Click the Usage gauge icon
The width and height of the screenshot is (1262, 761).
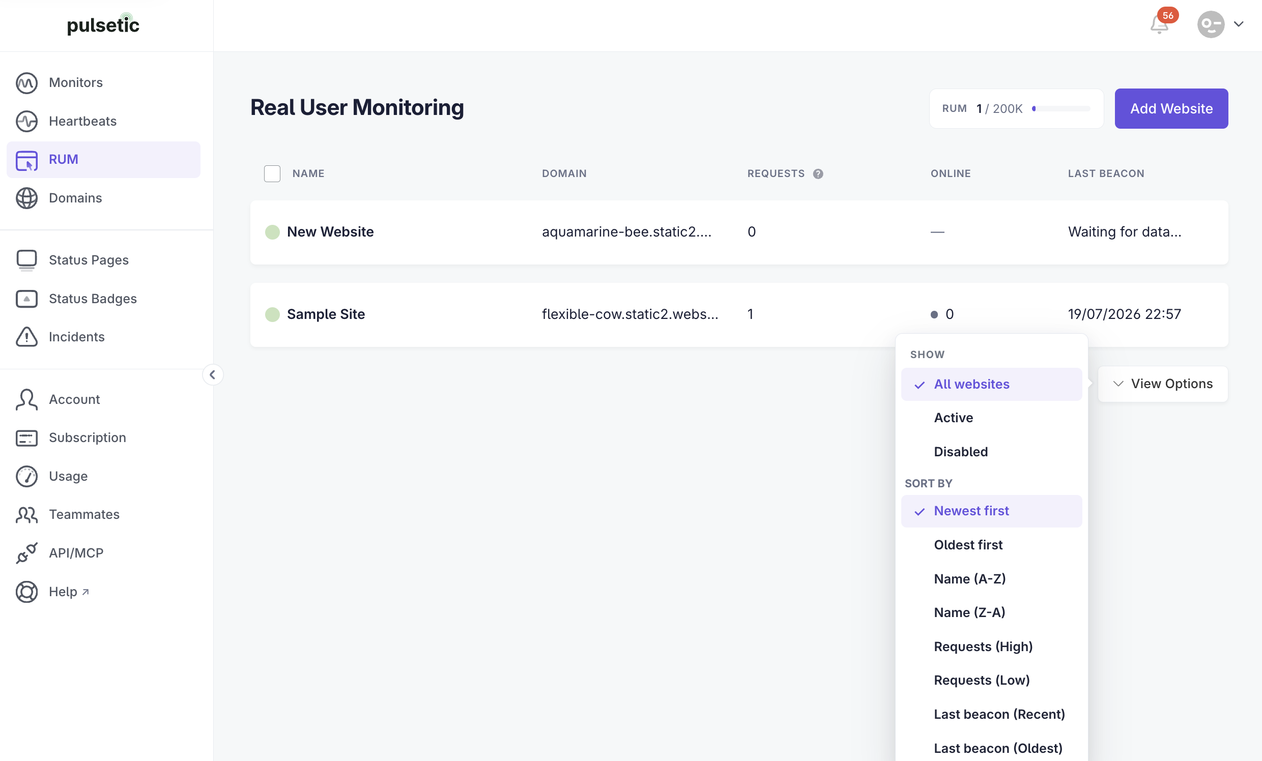26,476
